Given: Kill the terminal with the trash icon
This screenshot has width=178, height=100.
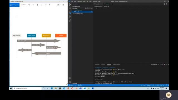Looking at the screenshot, I should pos(164,64).
